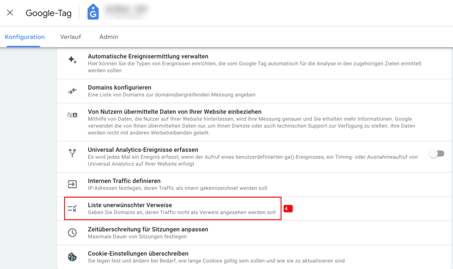Screen dimensions: 453x269
Task: Open Cookie-Einstellungen überschreiben option
Action: click(254, 257)
